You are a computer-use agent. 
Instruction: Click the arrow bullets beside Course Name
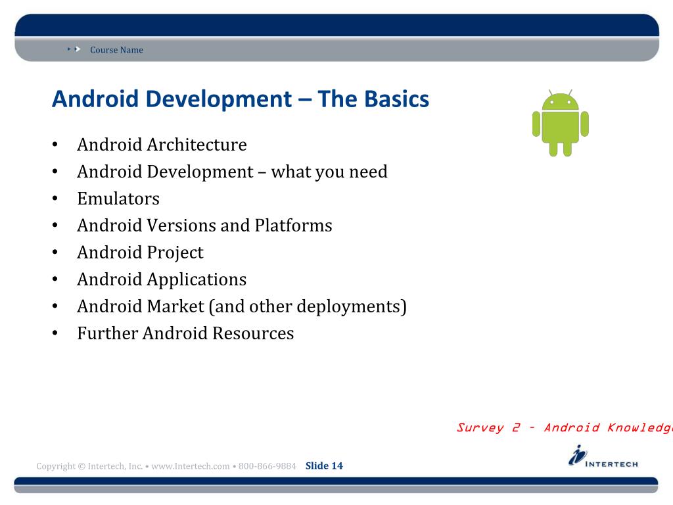[x=74, y=49]
